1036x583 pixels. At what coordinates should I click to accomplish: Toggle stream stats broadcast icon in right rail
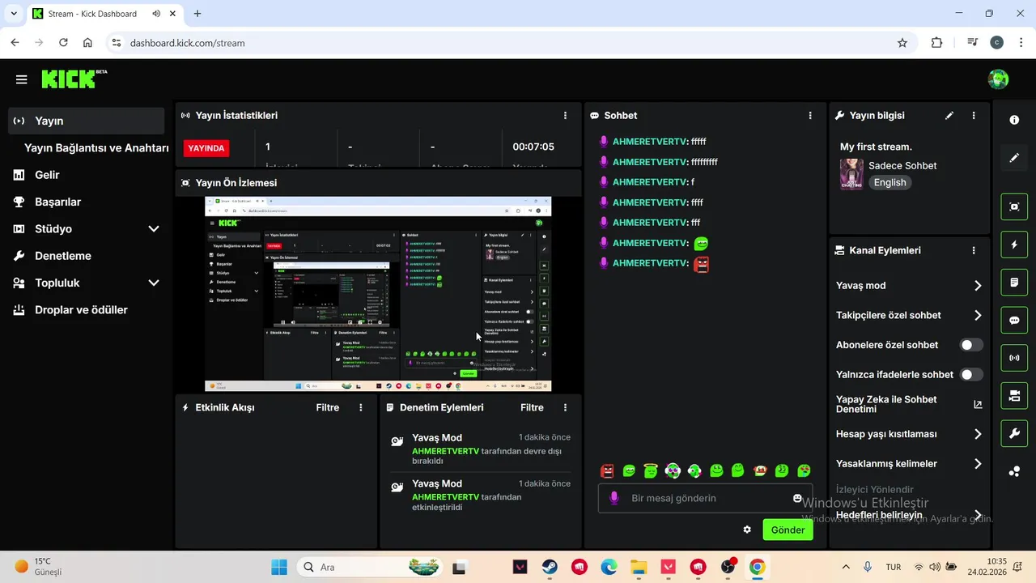point(1014,358)
